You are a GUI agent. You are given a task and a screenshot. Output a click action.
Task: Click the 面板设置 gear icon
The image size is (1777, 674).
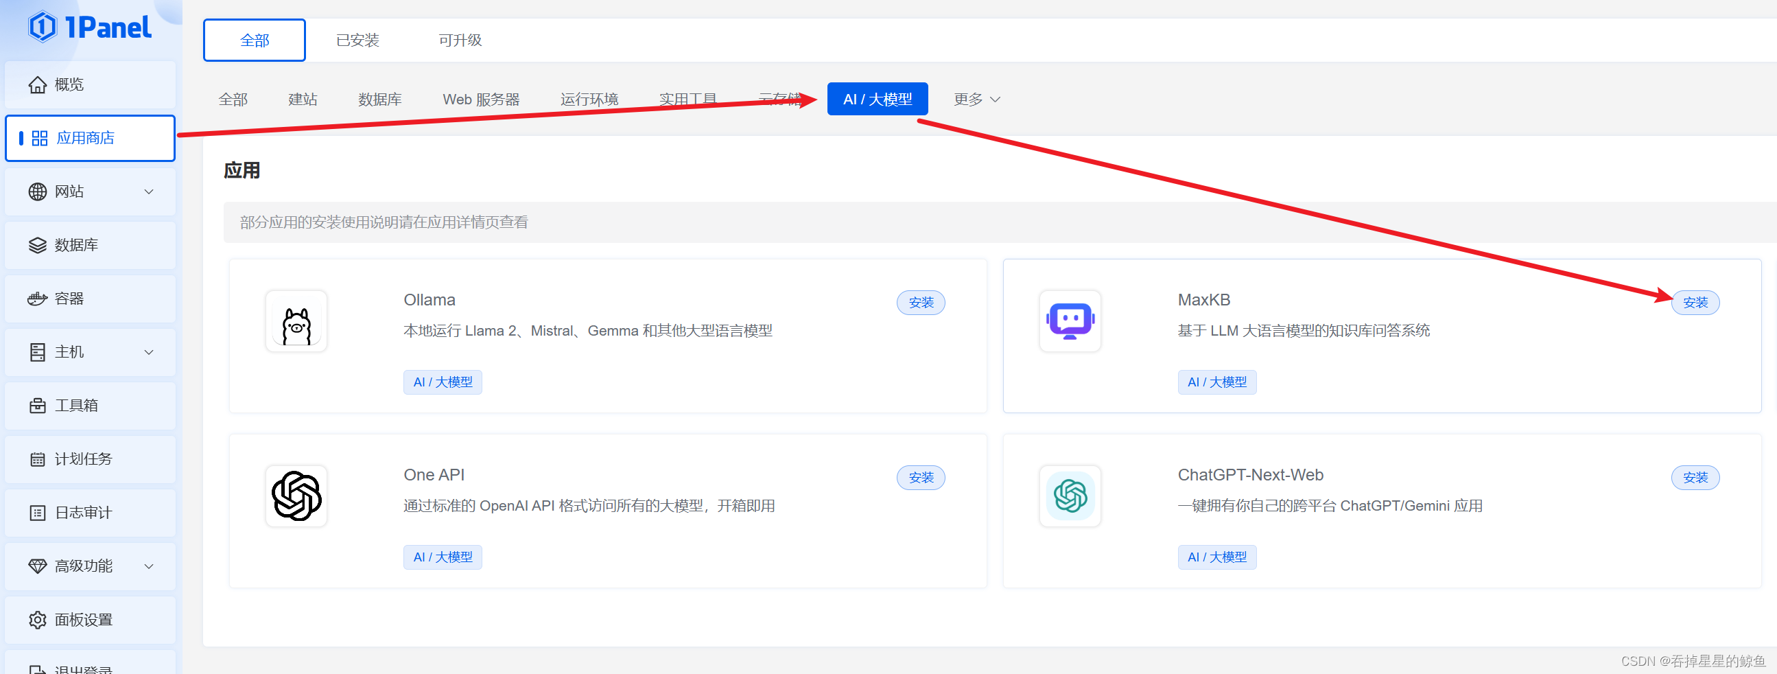click(x=37, y=620)
